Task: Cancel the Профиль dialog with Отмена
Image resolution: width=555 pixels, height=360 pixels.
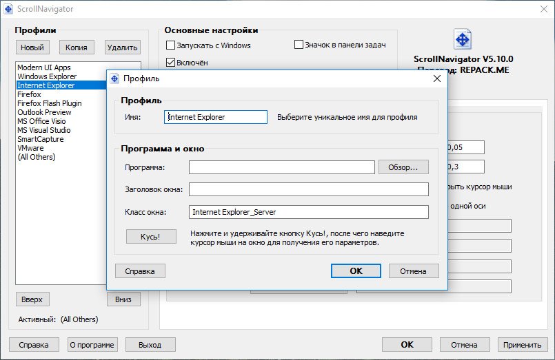Action: click(414, 271)
